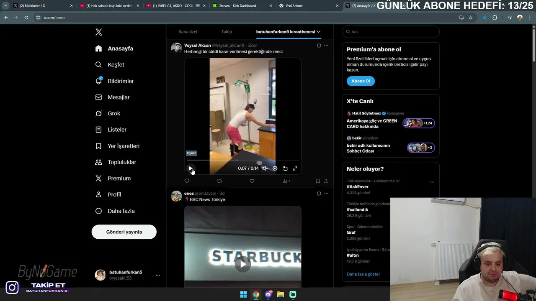
Task: Open Grok from sidebar
Action: click(x=108, y=114)
